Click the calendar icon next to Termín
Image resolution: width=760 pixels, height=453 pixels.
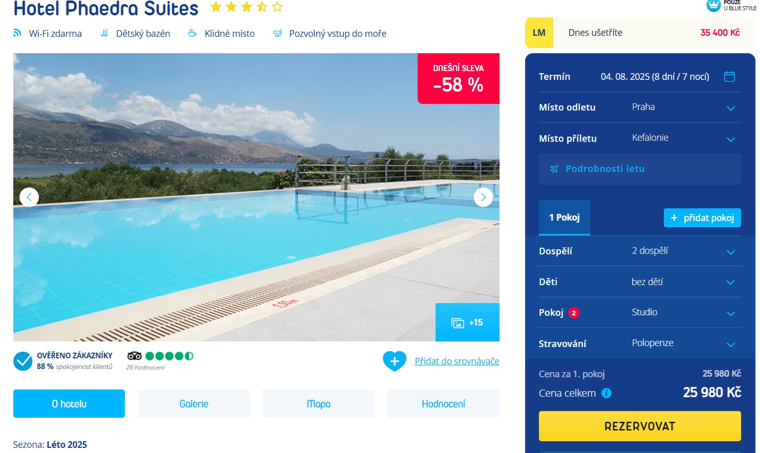(729, 76)
